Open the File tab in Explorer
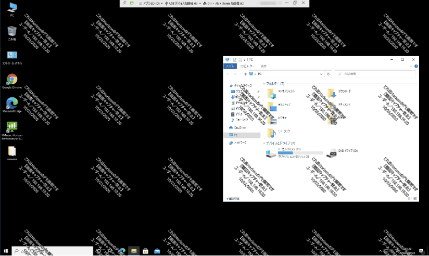This screenshot has width=429, height=256. point(230,66)
